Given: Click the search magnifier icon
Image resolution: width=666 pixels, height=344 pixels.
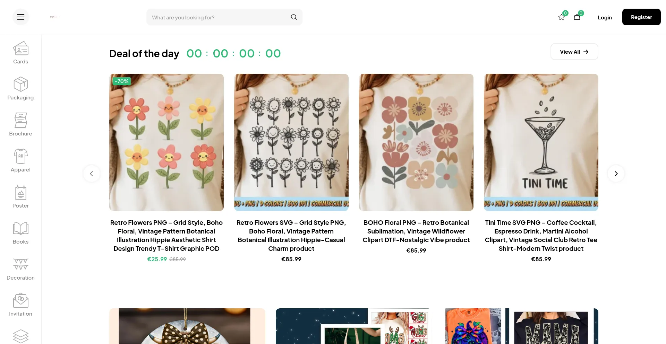Looking at the screenshot, I should pyautogui.click(x=294, y=17).
